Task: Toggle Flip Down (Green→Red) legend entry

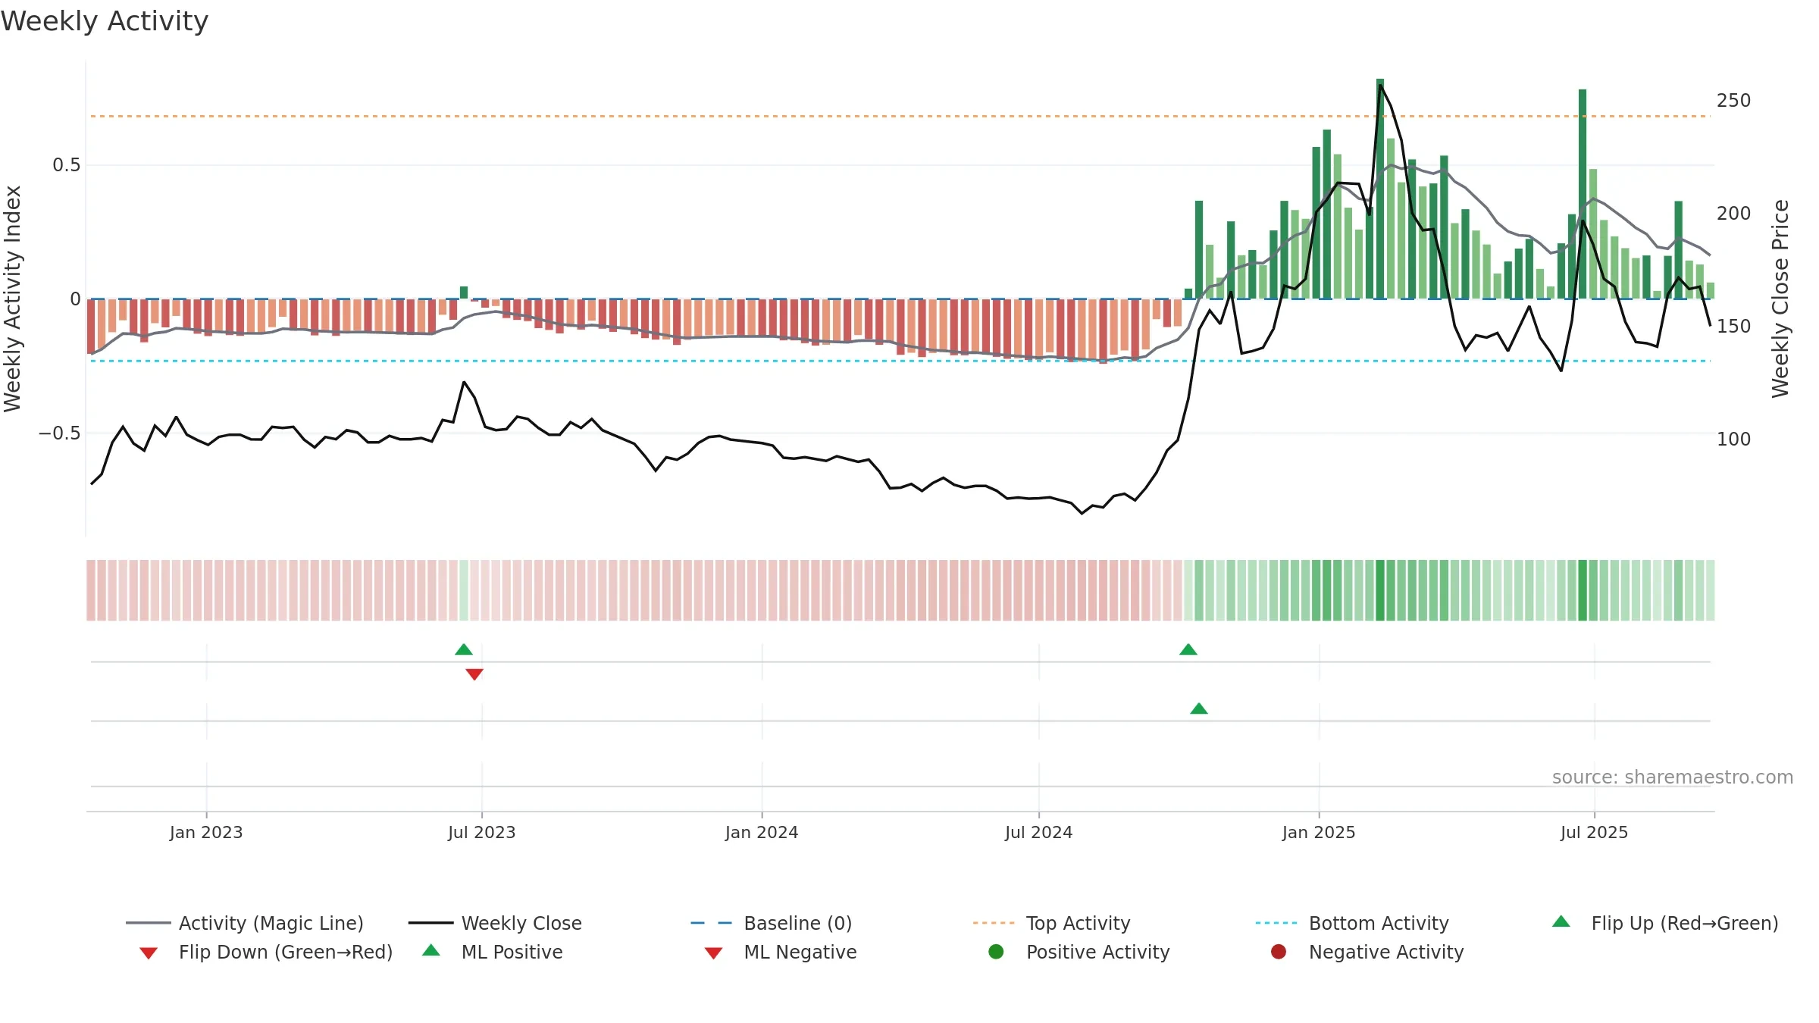Action: (x=266, y=952)
